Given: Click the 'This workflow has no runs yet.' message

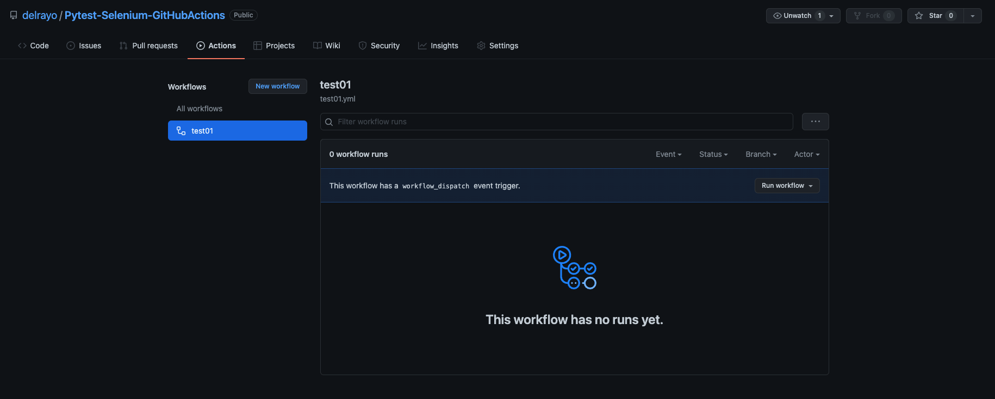Looking at the screenshot, I should tap(575, 320).
